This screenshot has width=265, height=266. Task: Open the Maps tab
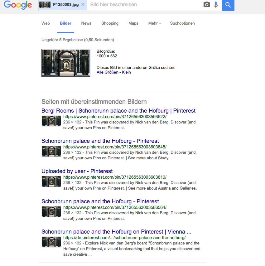133,23
